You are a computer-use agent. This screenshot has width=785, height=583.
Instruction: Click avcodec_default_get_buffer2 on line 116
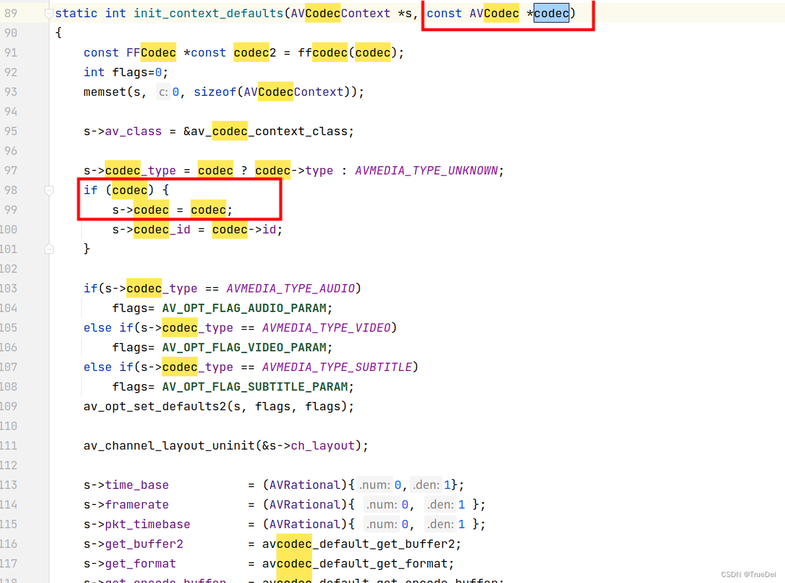click(359, 544)
